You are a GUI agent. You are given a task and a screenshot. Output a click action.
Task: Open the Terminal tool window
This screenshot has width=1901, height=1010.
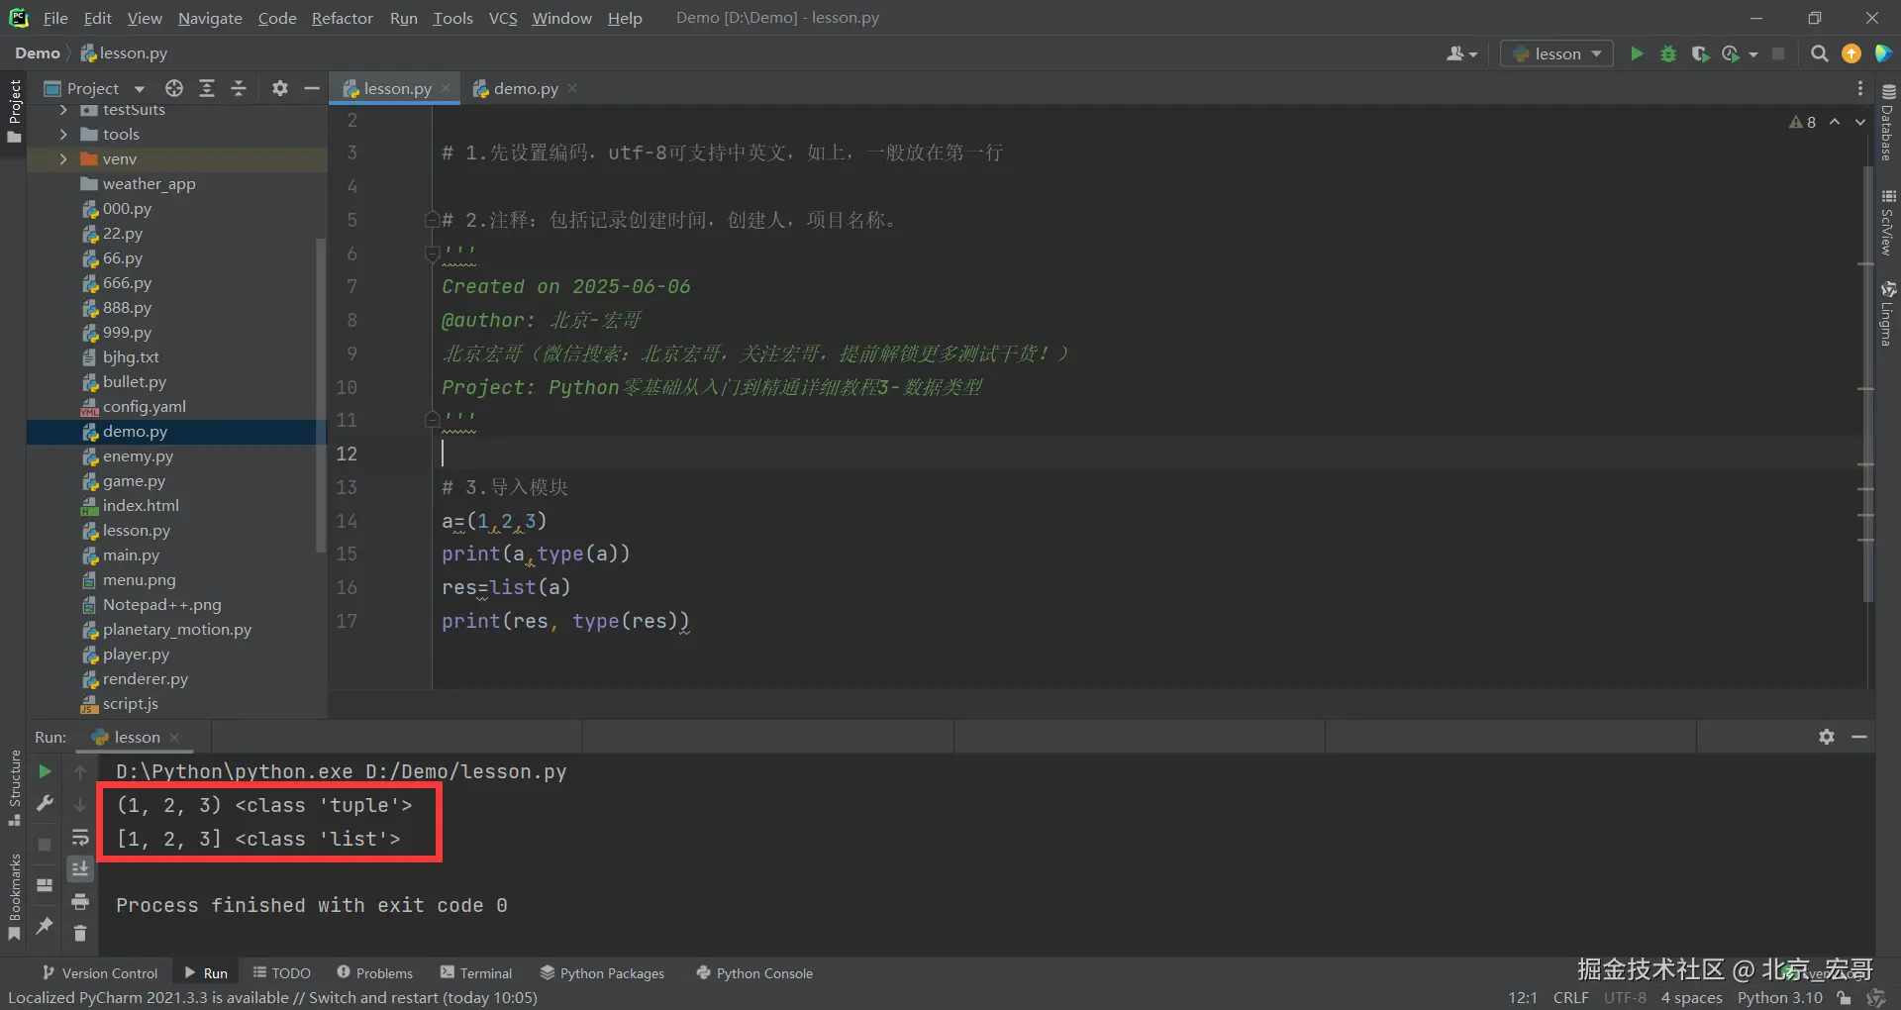click(476, 973)
